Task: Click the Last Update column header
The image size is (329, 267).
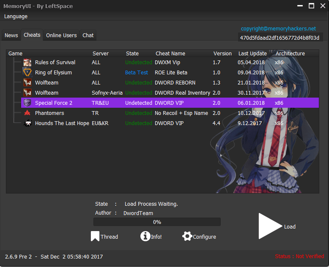Action: 252,53
